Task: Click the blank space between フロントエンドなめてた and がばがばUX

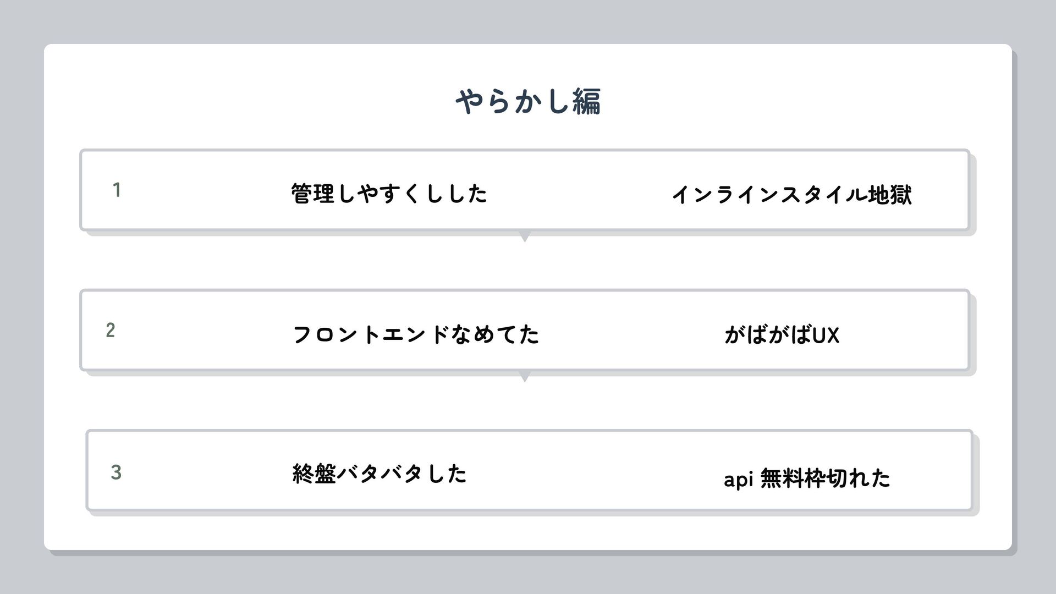Action: point(632,333)
